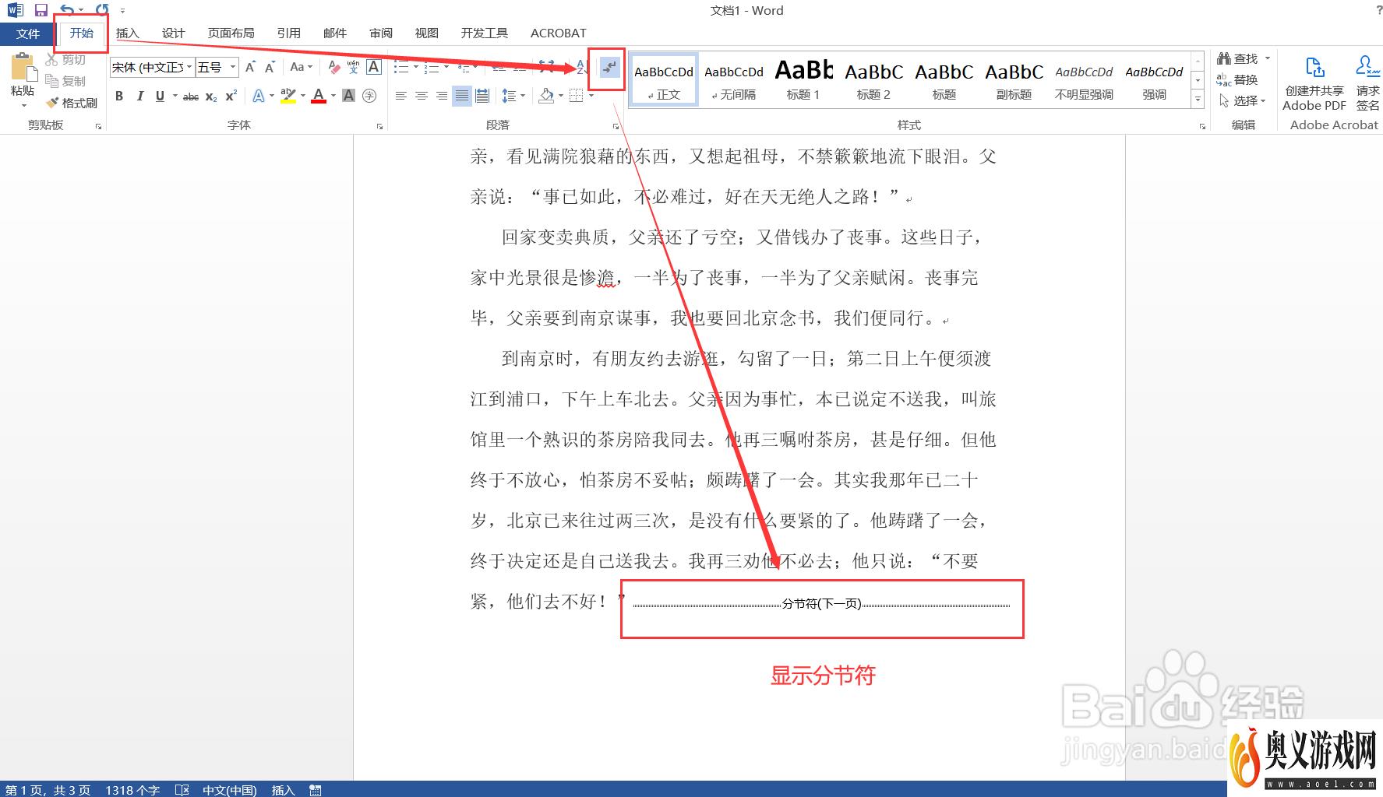The height and width of the screenshot is (797, 1383).
Task: Click the Distributed alignment icon
Action: tap(482, 96)
